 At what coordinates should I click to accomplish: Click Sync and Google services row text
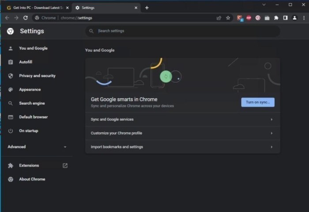pos(112,119)
